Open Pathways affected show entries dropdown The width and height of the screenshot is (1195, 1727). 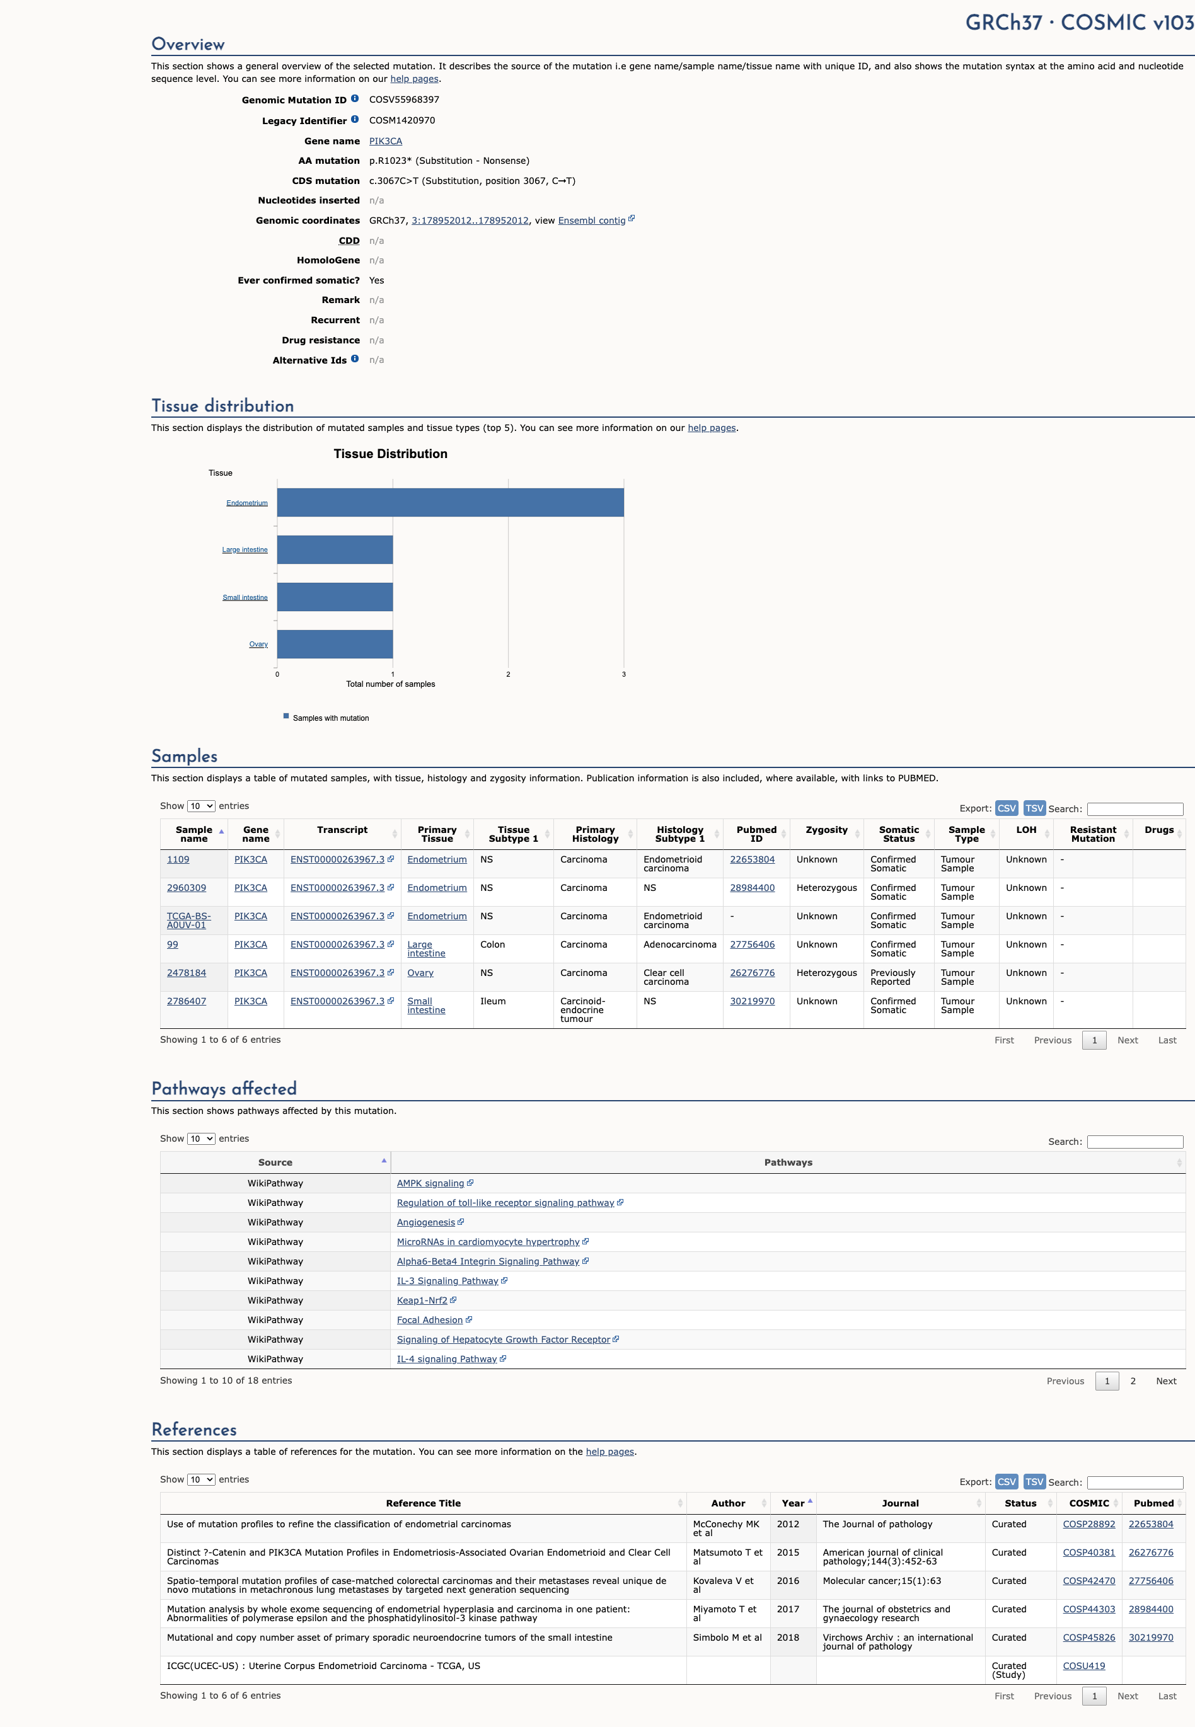coord(200,1139)
